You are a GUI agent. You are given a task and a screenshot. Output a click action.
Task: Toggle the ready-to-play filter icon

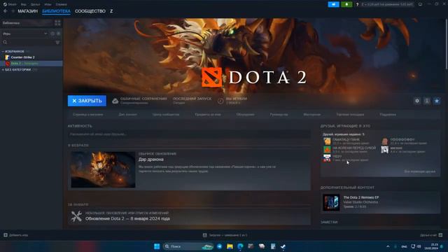point(58,34)
